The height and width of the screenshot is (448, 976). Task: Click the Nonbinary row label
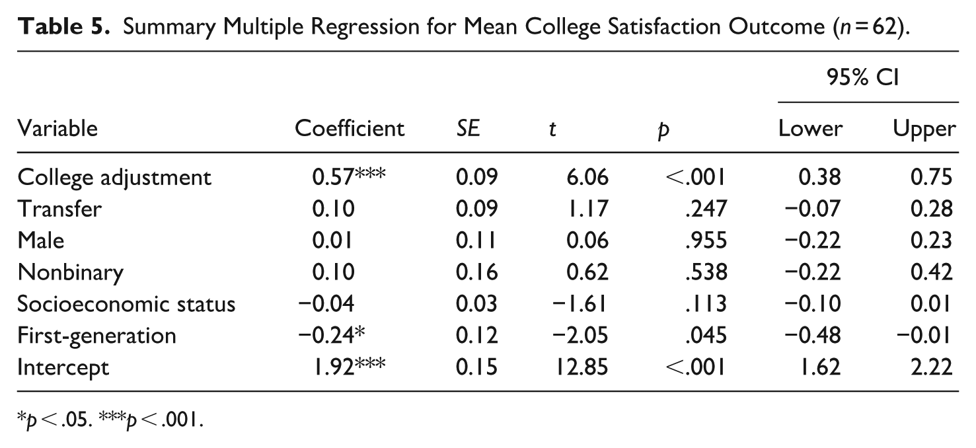tap(71, 272)
